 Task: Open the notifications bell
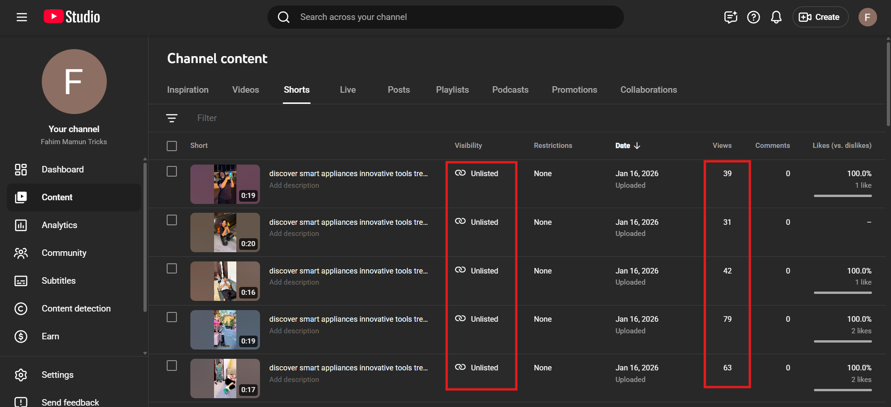[x=776, y=17]
